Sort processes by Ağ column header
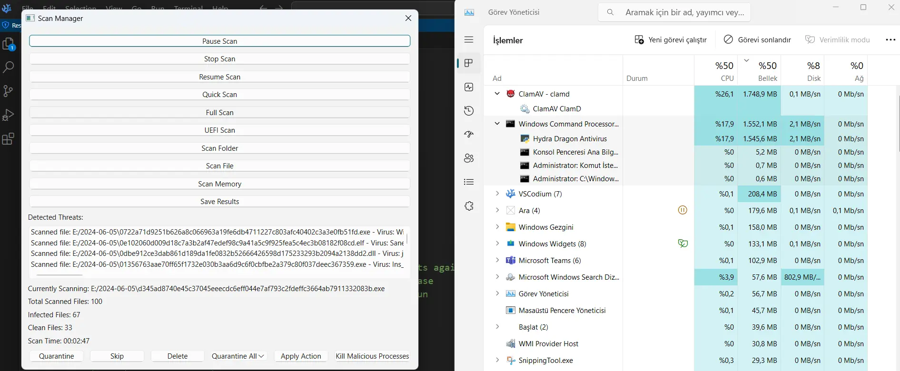The width and height of the screenshot is (900, 371). [x=846, y=70]
